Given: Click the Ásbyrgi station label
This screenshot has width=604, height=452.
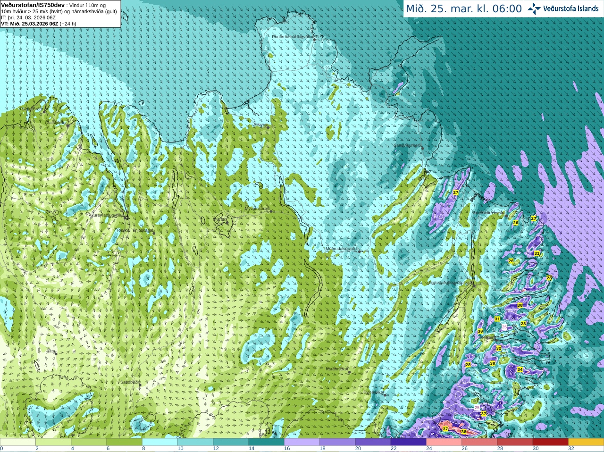Looking at the screenshot, I should (x=260, y=125).
